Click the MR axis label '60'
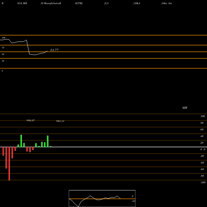207x207 pixels. (x=202, y=130)
